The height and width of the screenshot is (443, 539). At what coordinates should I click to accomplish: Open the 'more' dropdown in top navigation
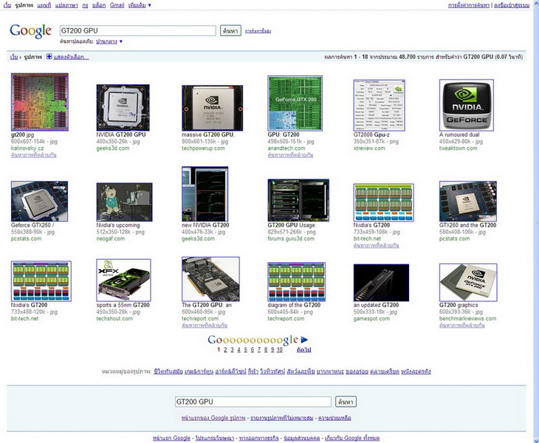coord(140,5)
